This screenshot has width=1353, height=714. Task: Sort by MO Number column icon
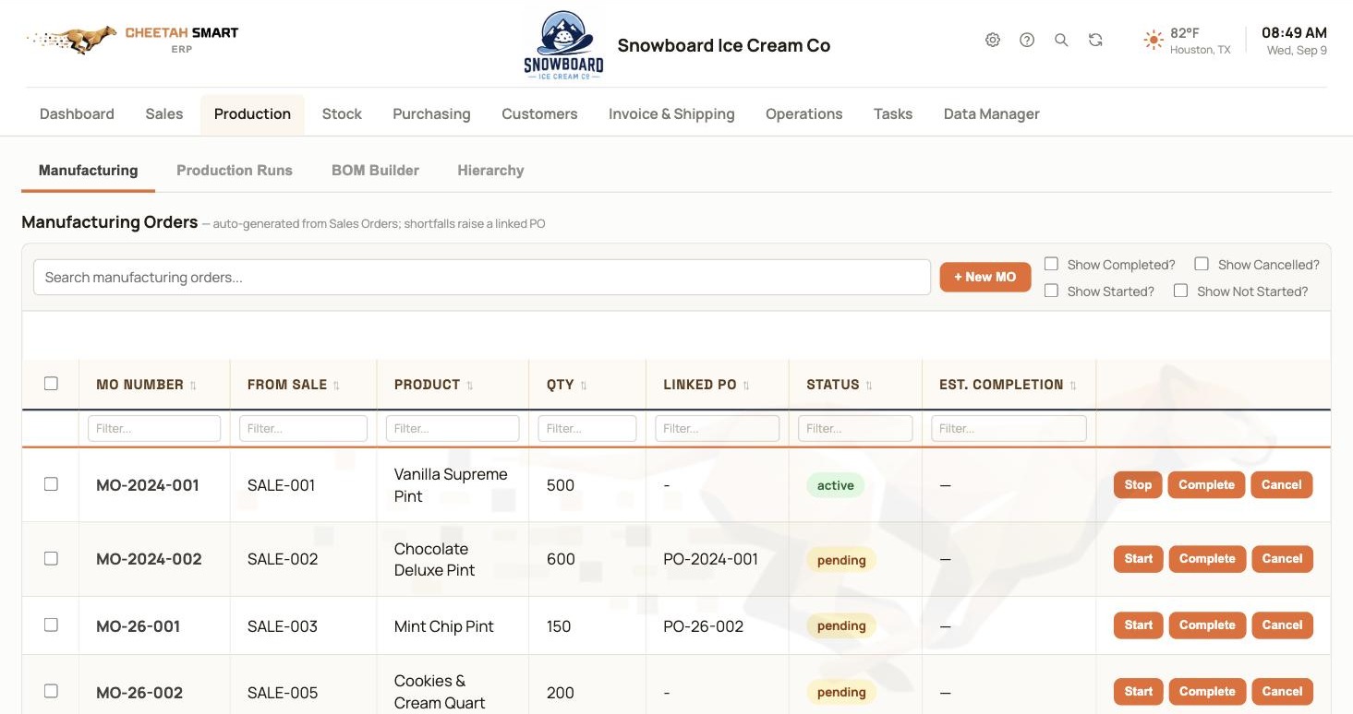pyautogui.click(x=193, y=386)
